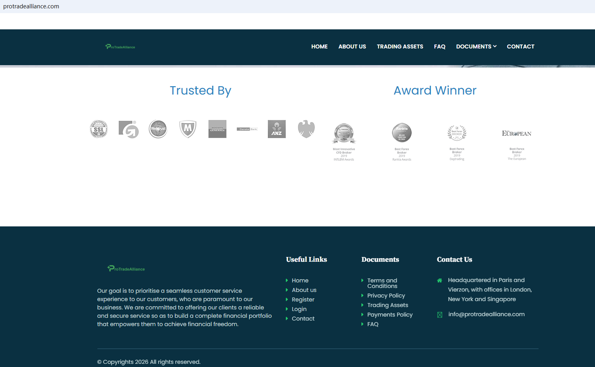The height and width of the screenshot is (367, 595).
Task: Go to HOME in the top navigation
Action: click(320, 46)
